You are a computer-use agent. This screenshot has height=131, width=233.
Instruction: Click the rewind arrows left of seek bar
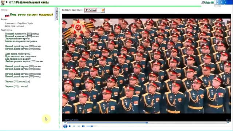[65, 123]
